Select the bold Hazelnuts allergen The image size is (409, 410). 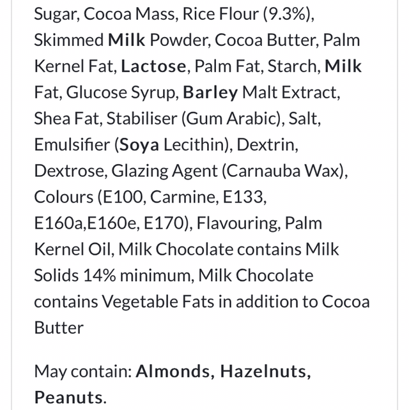265,371
